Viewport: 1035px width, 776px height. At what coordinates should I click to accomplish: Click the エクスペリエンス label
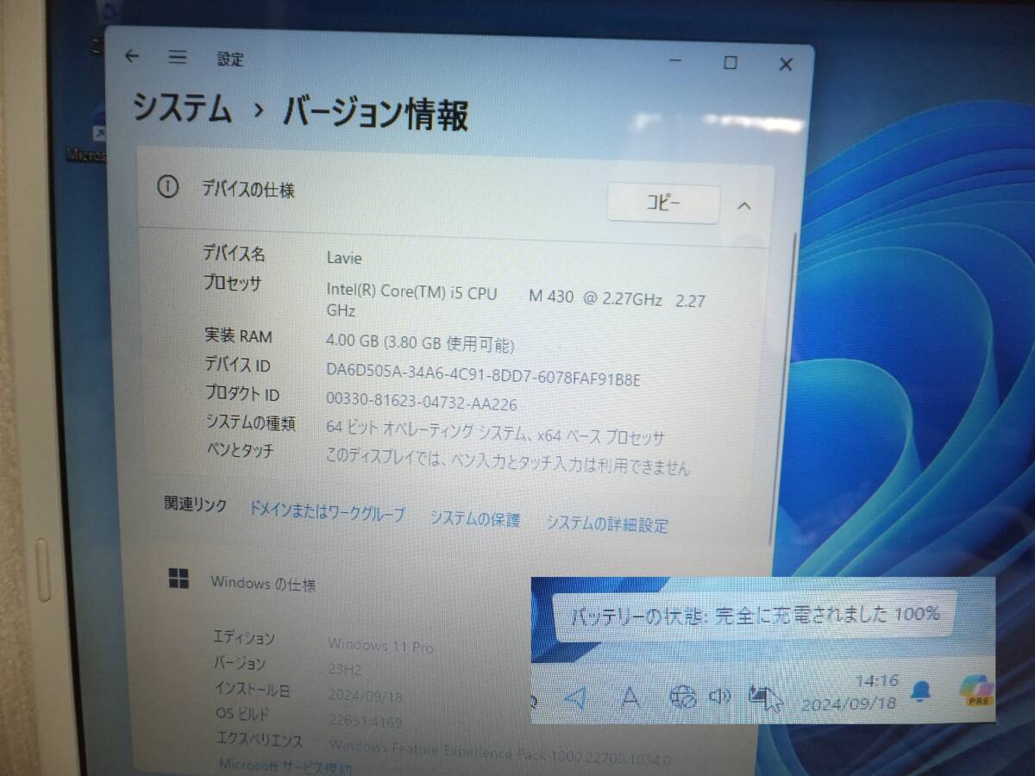click(258, 740)
